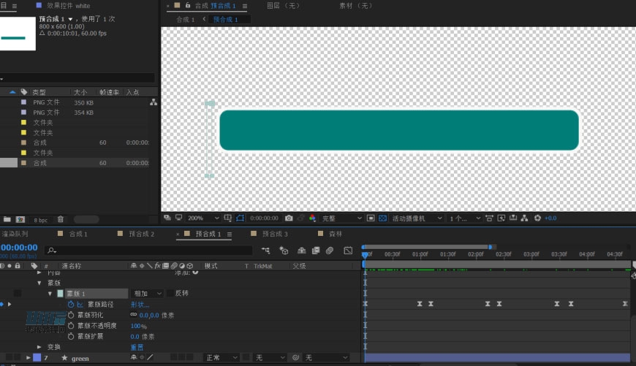This screenshot has width=636, height=366.
Task: Click the 形状... mask path link
Action: [140, 304]
